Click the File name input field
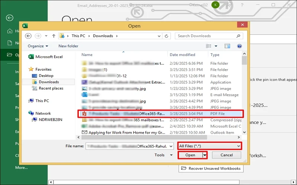Screen dimensions: 297x185 tap(130, 146)
